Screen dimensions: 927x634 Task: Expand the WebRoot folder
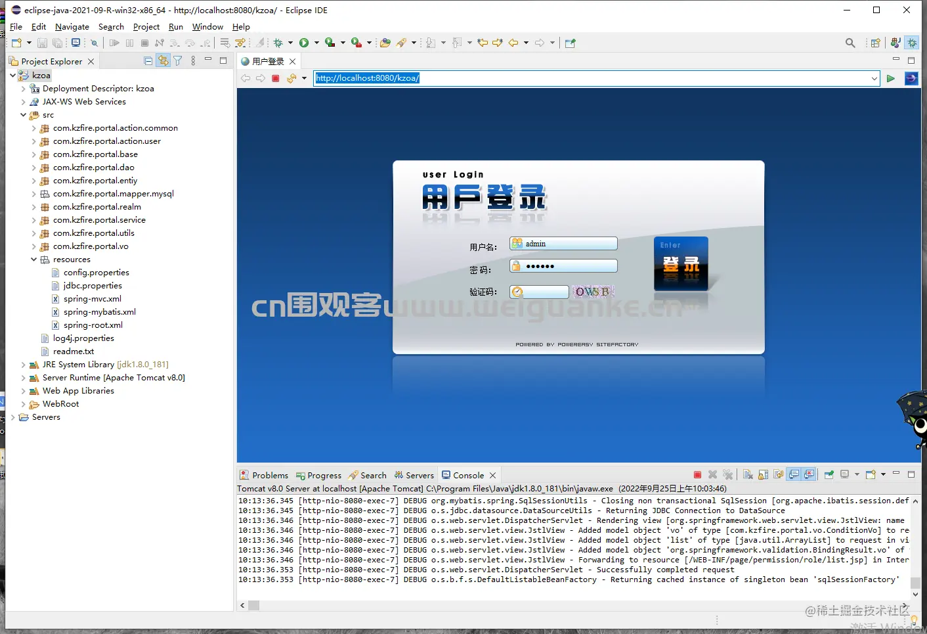(x=24, y=403)
